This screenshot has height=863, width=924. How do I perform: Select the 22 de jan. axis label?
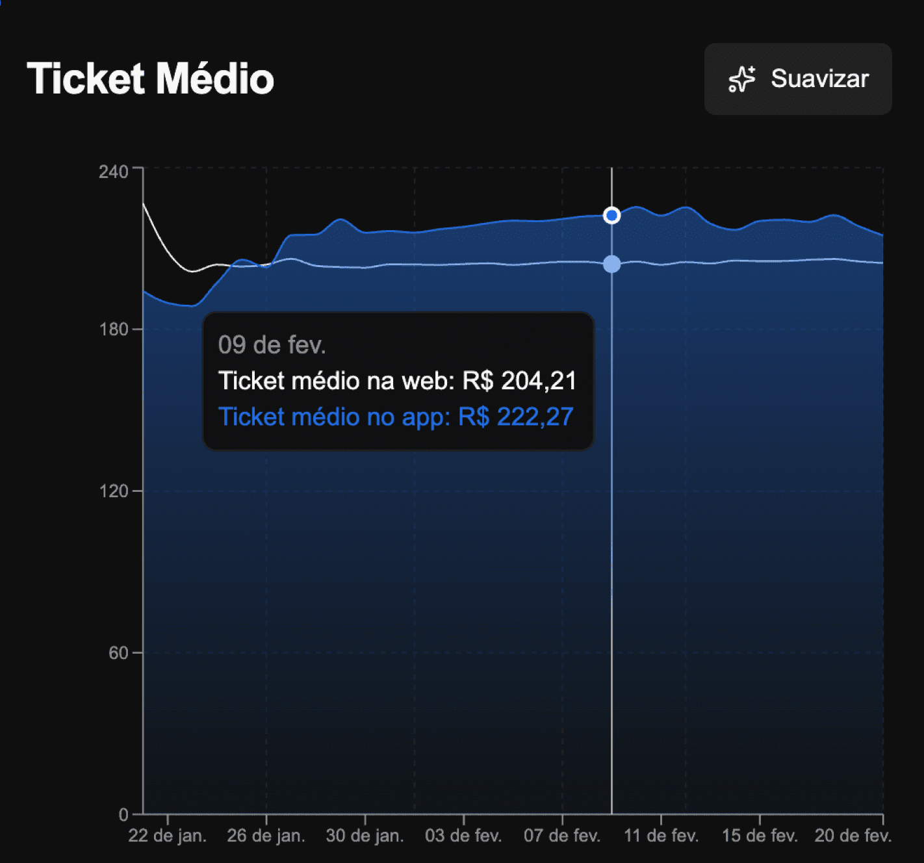pos(168,836)
